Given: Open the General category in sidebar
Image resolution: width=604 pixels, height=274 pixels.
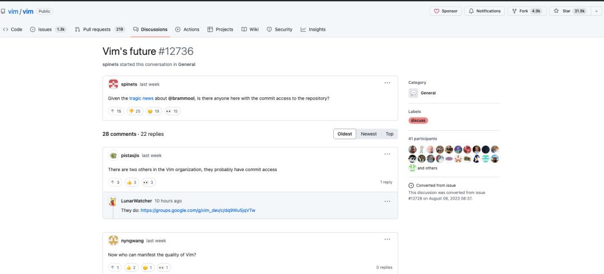Looking at the screenshot, I should [x=428, y=93].
